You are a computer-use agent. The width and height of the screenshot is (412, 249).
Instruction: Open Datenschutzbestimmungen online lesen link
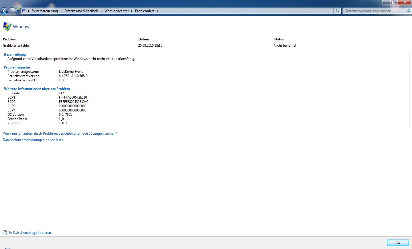point(33,140)
